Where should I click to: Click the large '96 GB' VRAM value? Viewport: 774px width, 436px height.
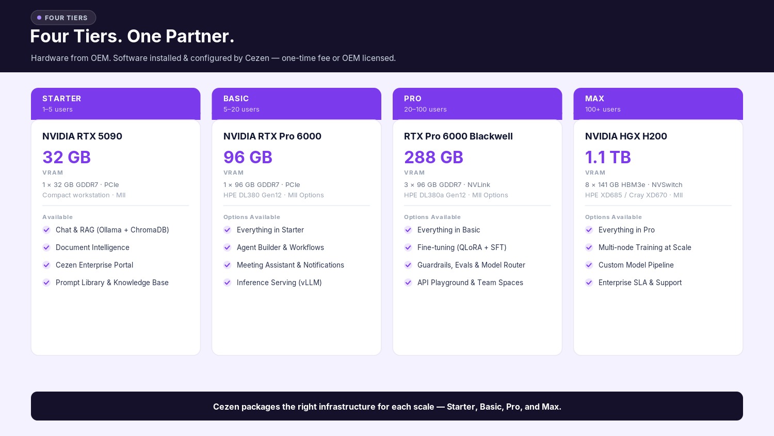tap(248, 157)
